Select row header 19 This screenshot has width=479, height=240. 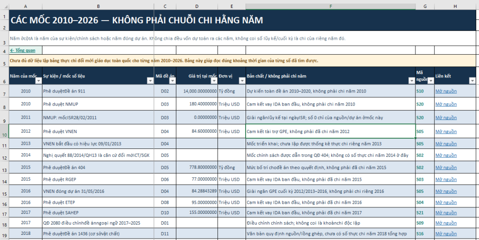pyautogui.click(x=4, y=234)
